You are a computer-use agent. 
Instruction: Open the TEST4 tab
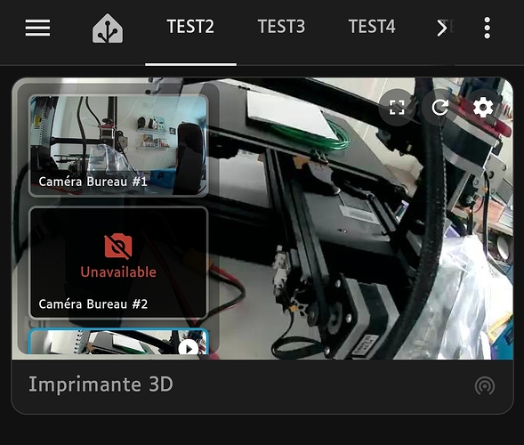[x=372, y=27]
